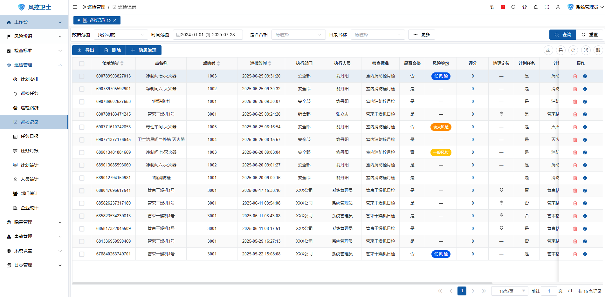Select checkbox for record 690789705592901

point(82,89)
